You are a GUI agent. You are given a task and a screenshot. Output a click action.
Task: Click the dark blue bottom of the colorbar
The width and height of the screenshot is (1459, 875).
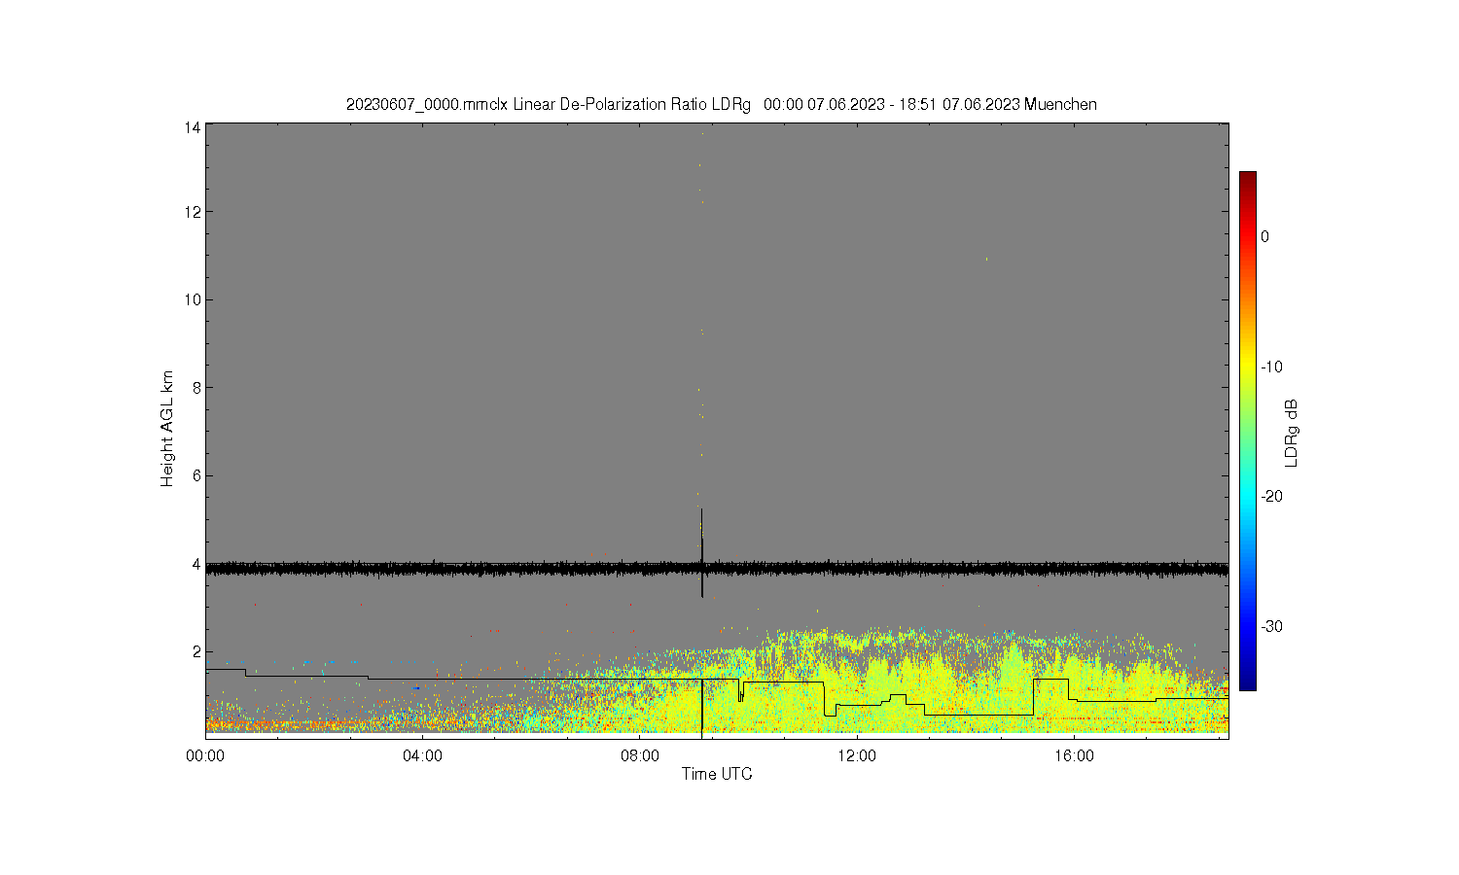click(x=1247, y=681)
